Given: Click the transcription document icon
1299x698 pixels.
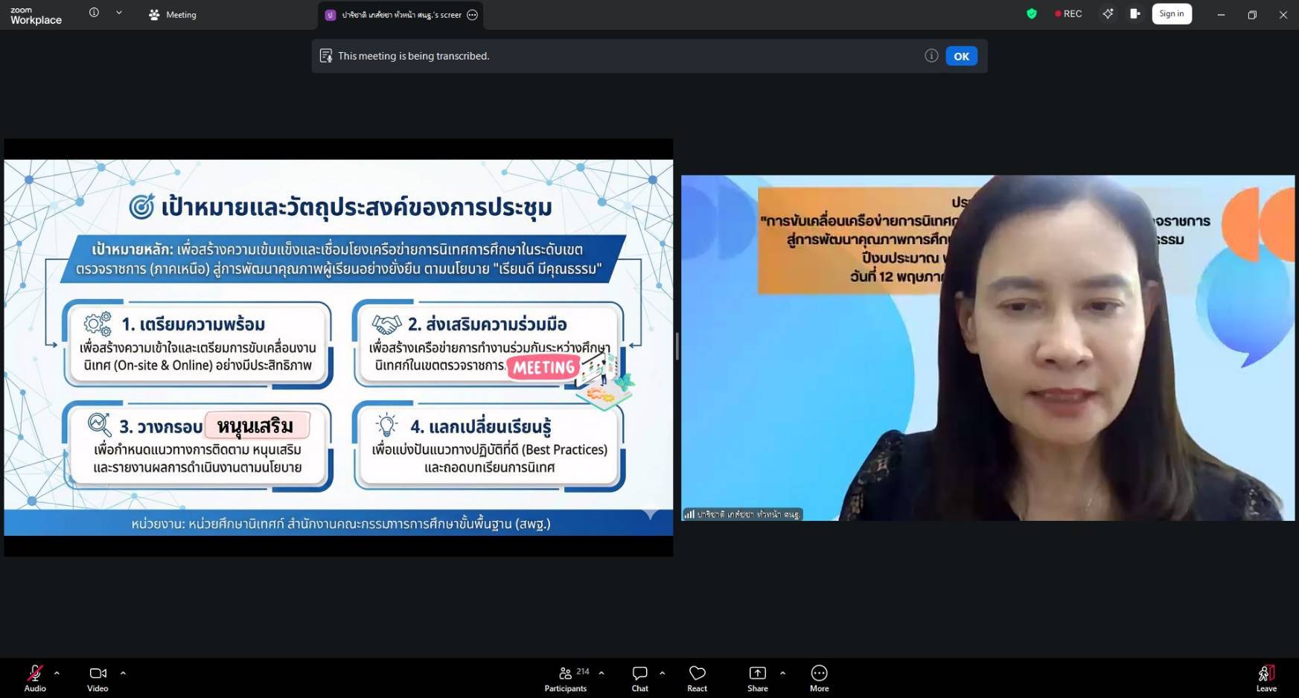Looking at the screenshot, I should tap(325, 56).
